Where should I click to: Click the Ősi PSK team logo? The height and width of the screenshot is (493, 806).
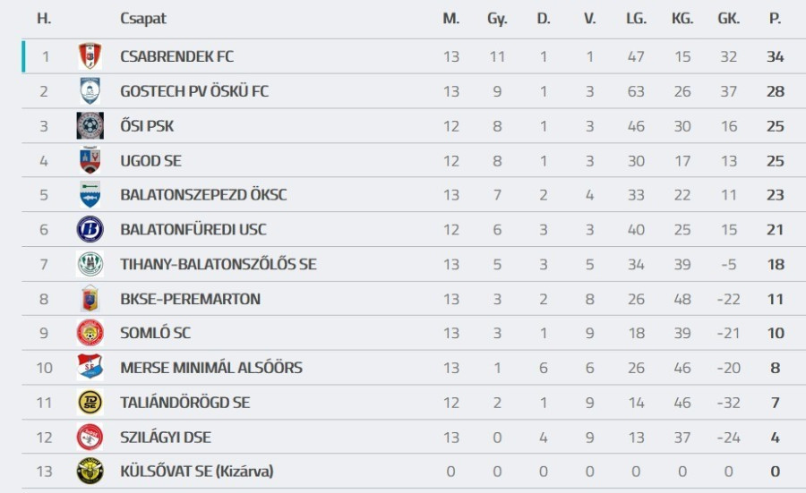90,126
